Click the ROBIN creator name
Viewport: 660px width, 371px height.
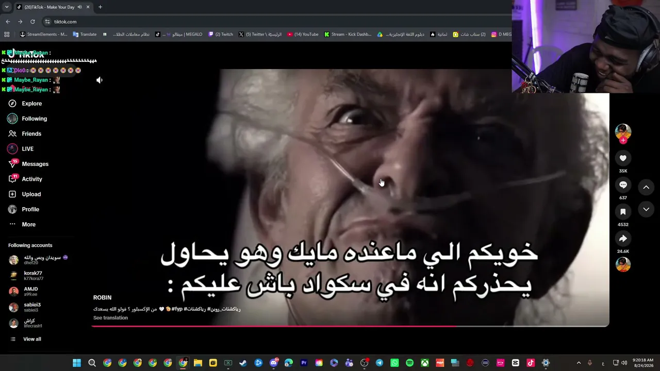coord(102,298)
